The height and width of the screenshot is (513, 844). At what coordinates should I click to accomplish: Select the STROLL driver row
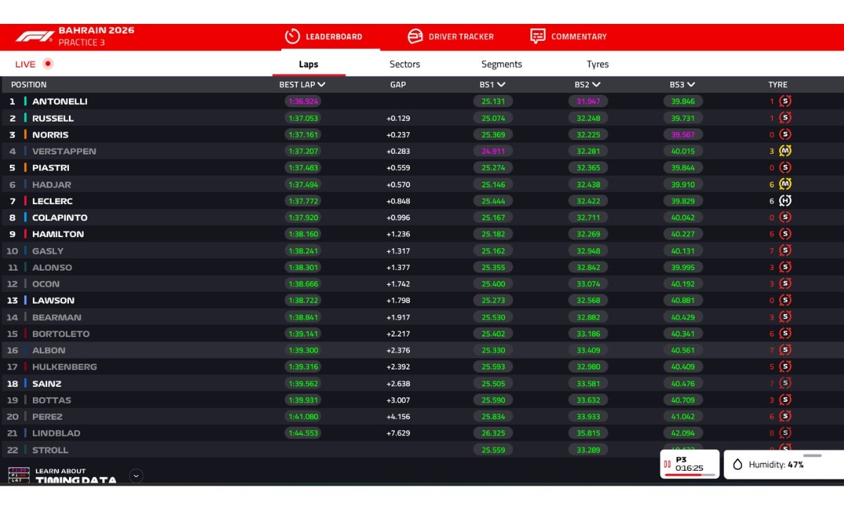(422, 450)
